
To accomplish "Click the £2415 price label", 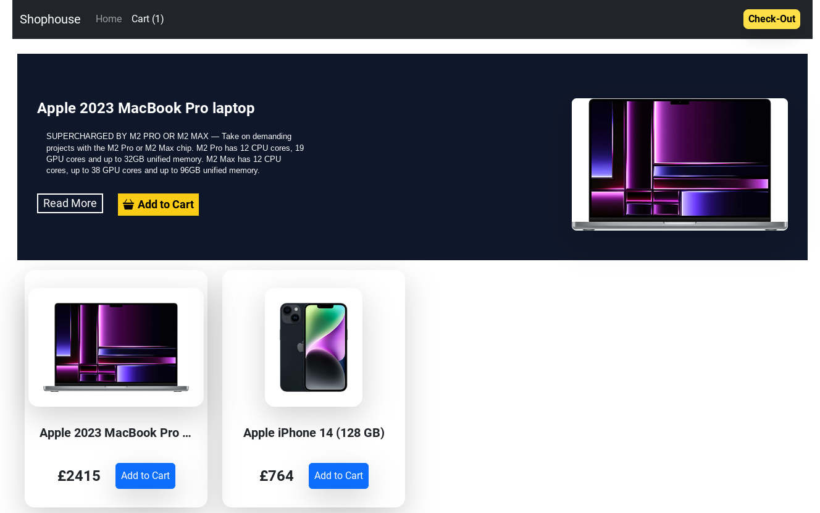I will (79, 476).
